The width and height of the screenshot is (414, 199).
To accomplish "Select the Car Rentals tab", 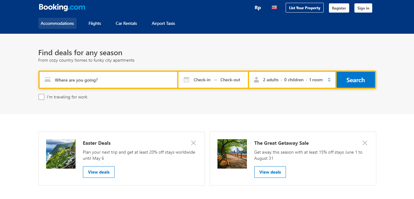I will point(126,23).
